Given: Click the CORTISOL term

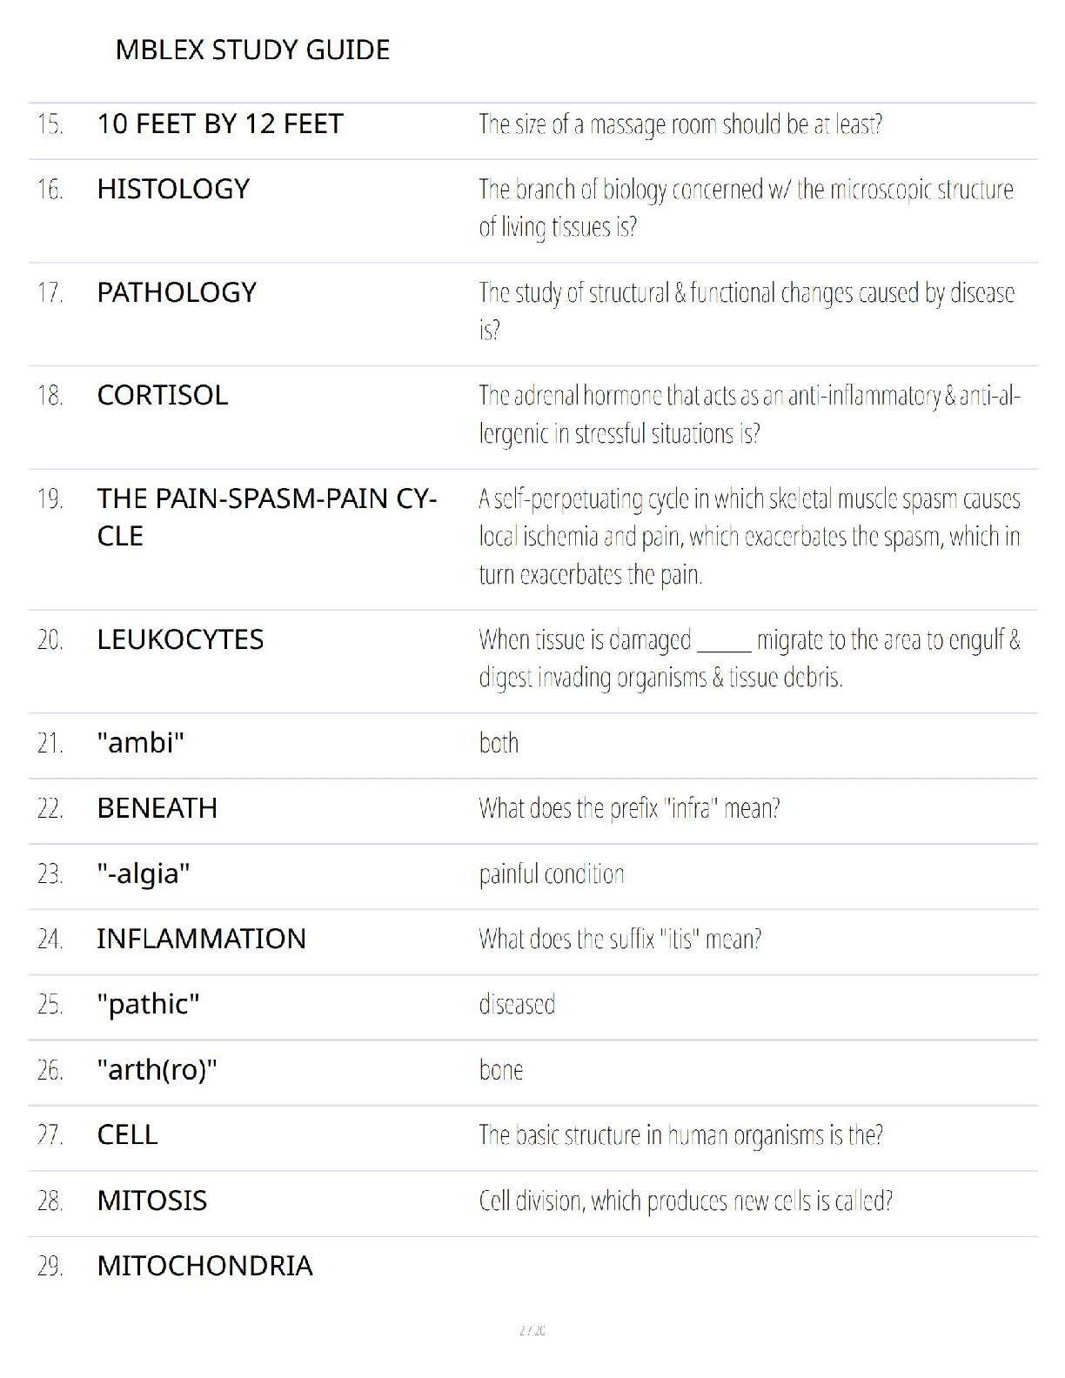Looking at the screenshot, I should [163, 396].
